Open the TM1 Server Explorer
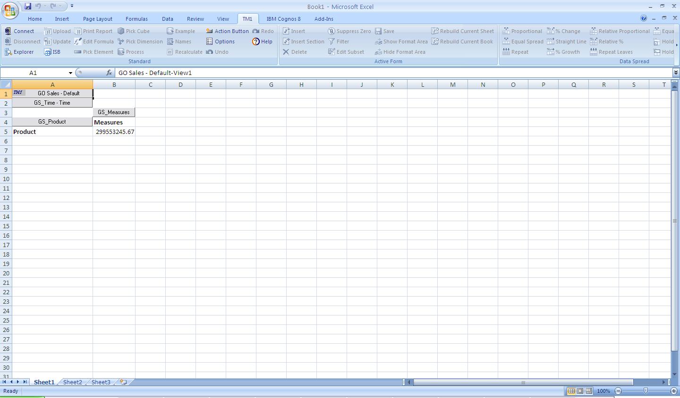The height and width of the screenshot is (398, 680). pyautogui.click(x=23, y=52)
